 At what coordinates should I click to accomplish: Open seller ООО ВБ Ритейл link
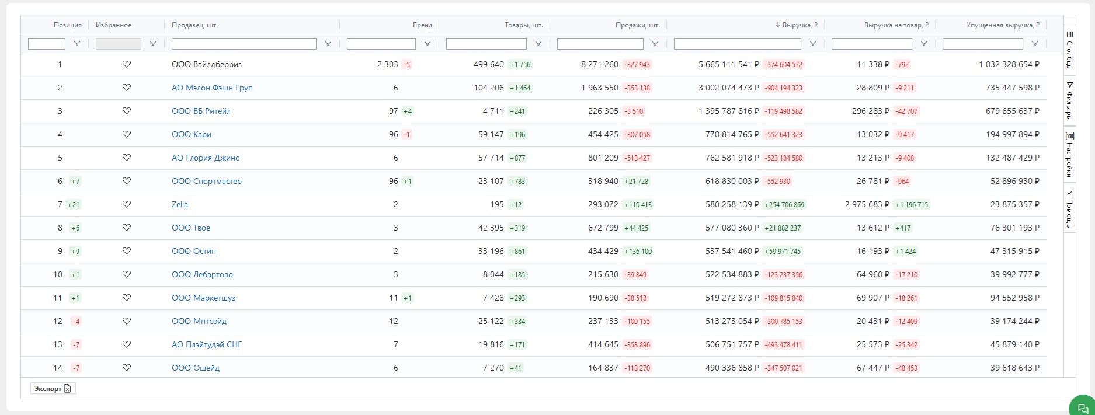point(201,111)
